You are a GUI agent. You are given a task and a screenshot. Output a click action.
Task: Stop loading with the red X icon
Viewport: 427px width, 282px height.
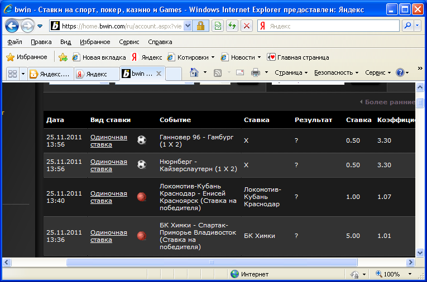[247, 26]
